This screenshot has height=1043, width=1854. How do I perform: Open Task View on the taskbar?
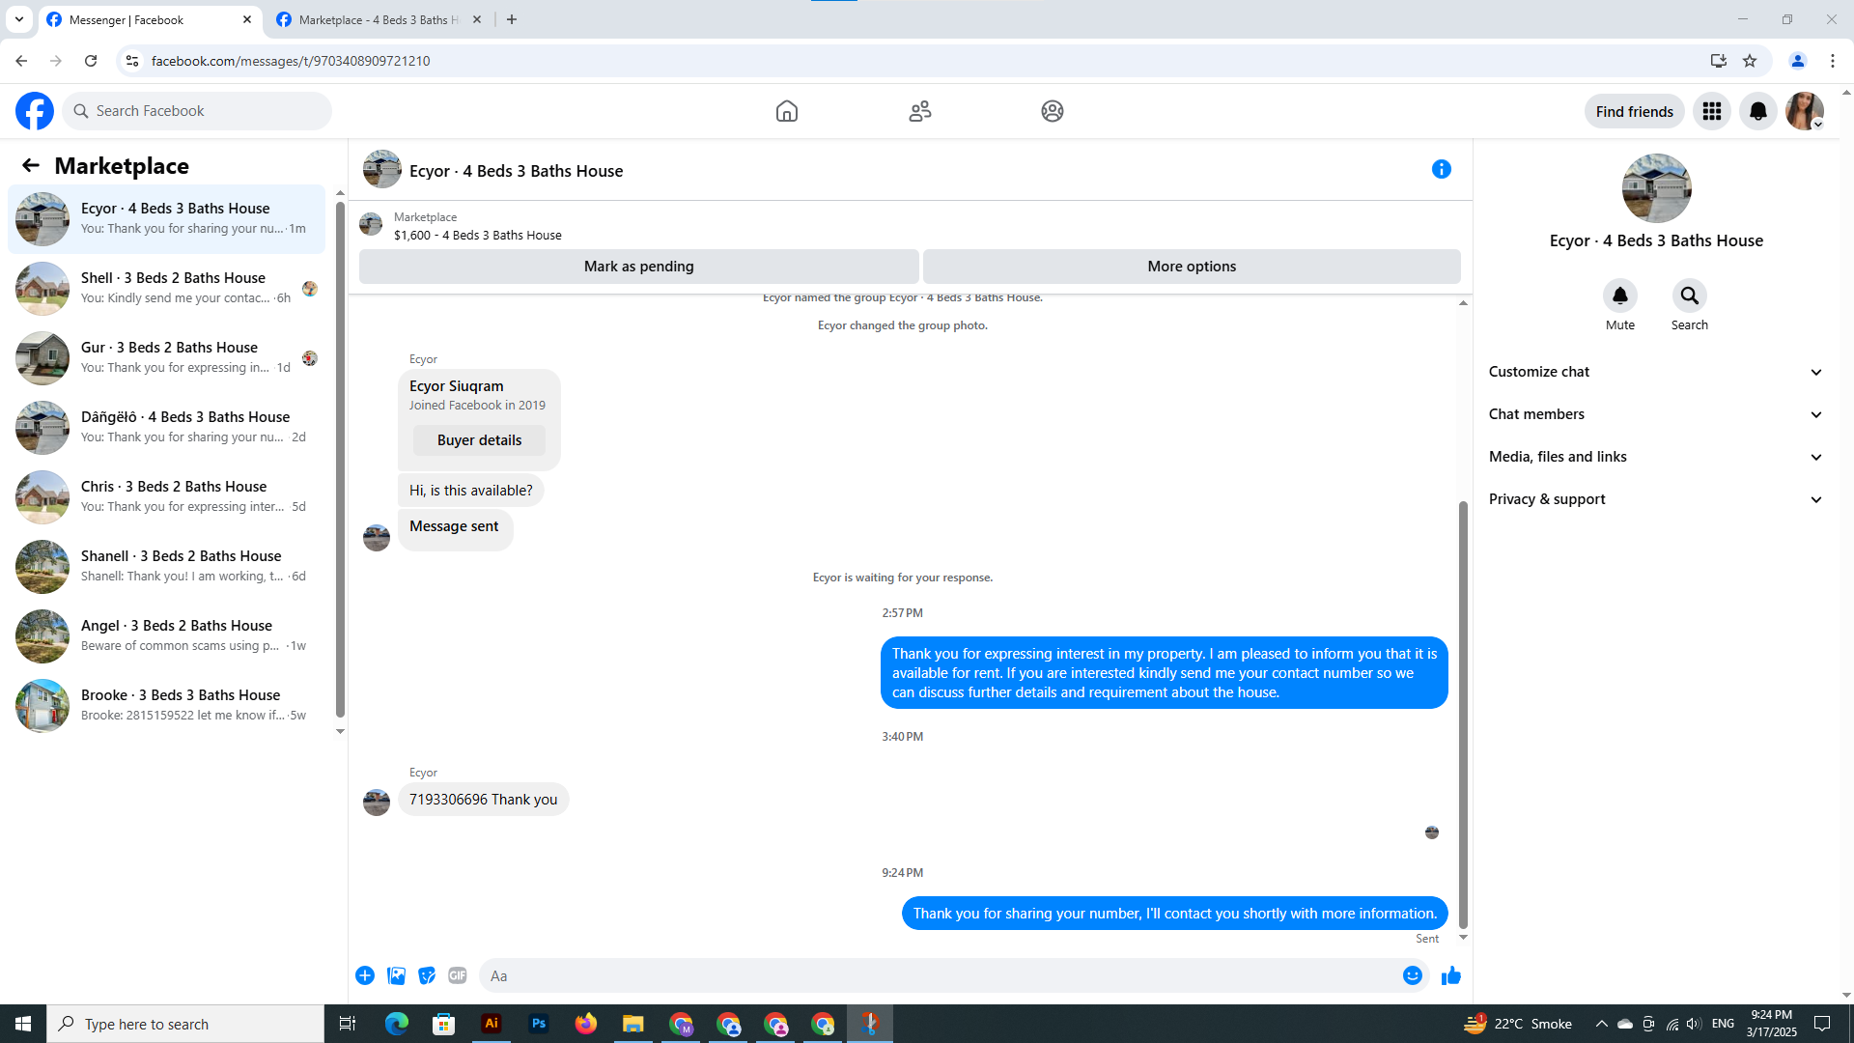[348, 1024]
